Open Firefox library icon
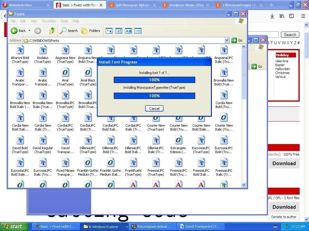The image size is (309, 231). [x=282, y=16]
